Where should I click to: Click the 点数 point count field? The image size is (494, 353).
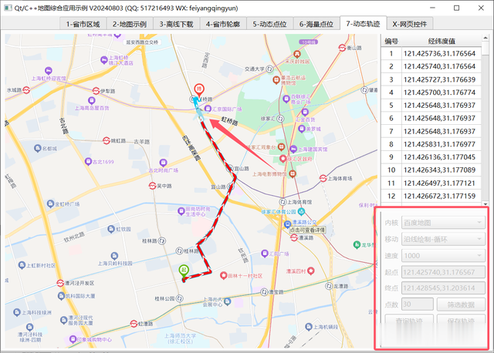pyautogui.click(x=418, y=304)
